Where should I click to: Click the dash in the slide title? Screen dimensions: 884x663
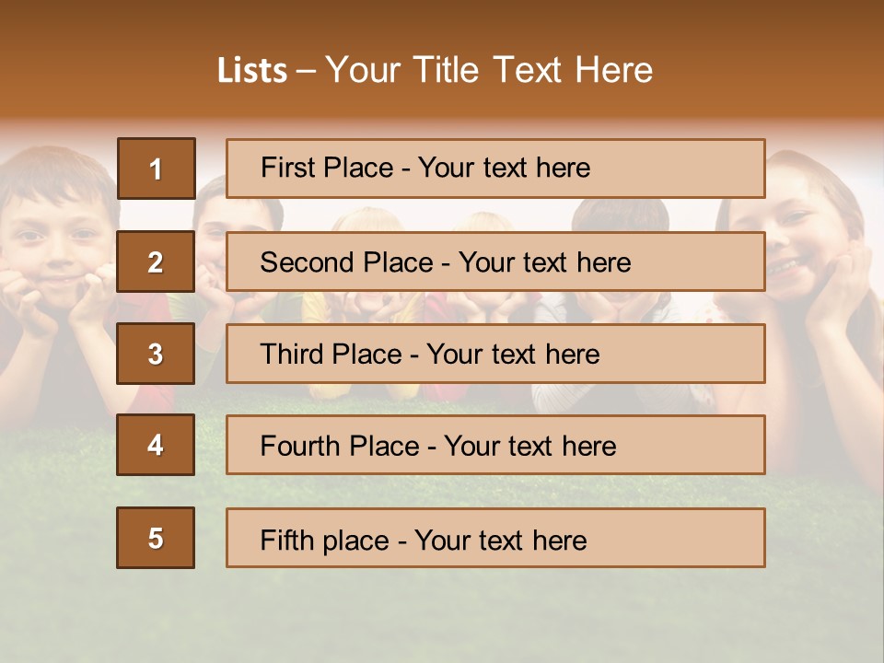click(306, 71)
